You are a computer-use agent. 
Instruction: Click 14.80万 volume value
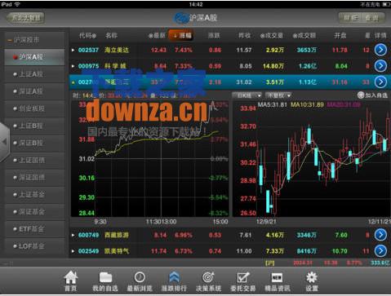[273, 66]
